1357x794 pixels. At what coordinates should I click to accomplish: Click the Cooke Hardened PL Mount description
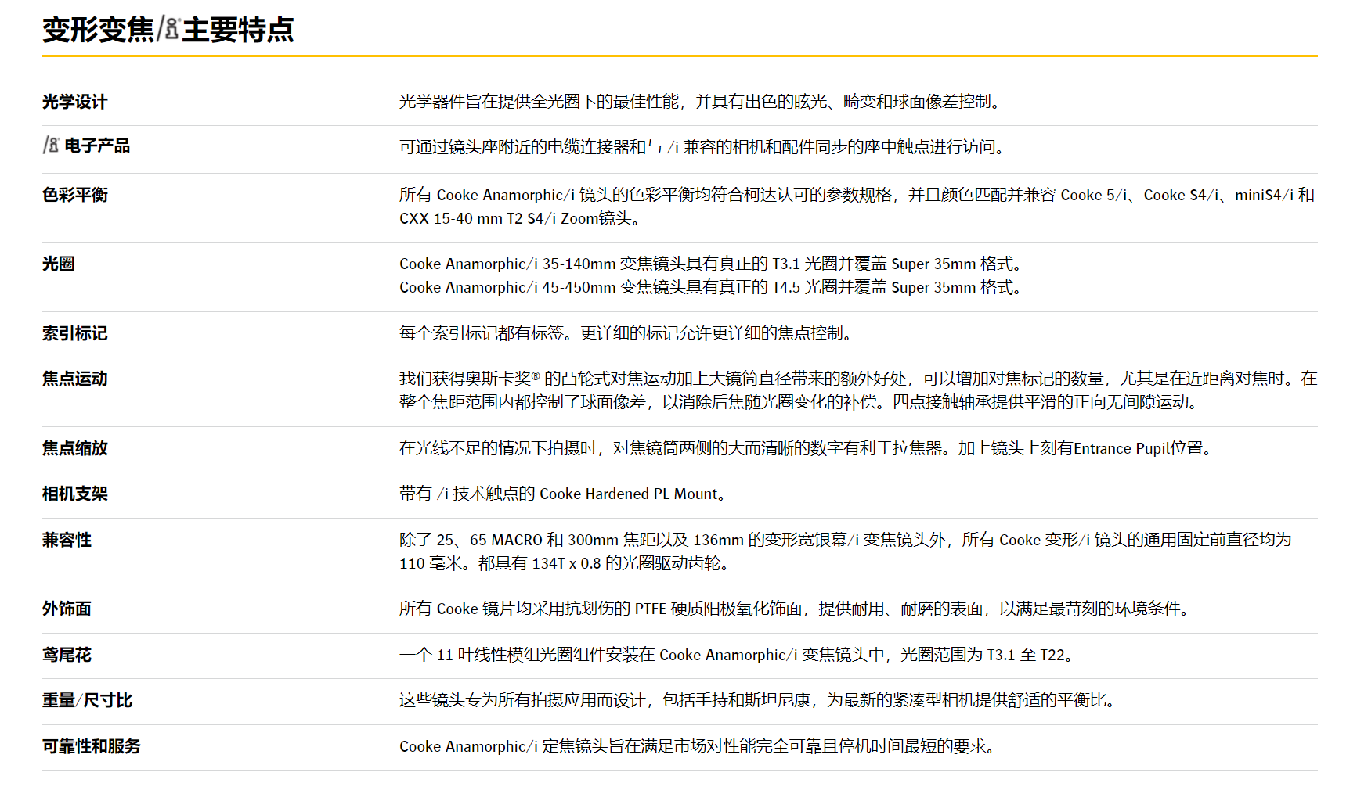pos(562,494)
